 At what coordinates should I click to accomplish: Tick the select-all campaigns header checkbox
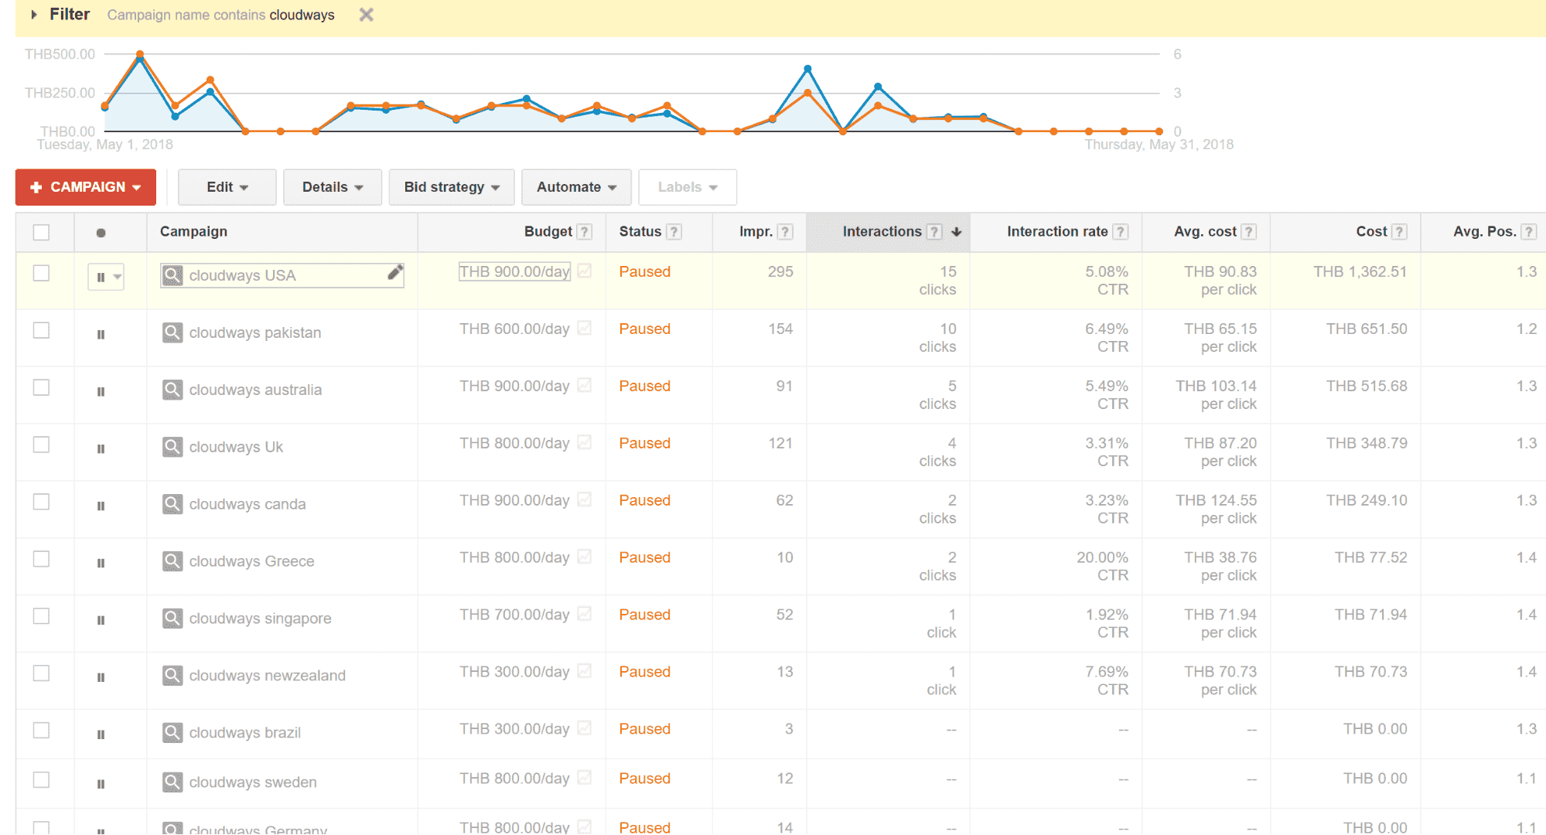tap(42, 232)
